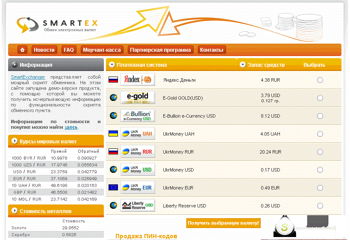Toggle Платежная система column sort arrow
Screen dimensions: 350x240
(x=112, y=65)
